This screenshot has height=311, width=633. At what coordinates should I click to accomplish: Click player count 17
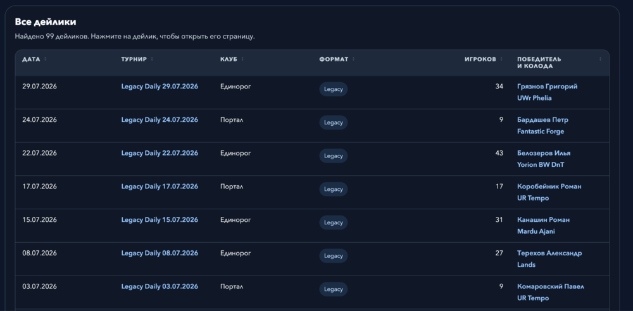(x=499, y=186)
